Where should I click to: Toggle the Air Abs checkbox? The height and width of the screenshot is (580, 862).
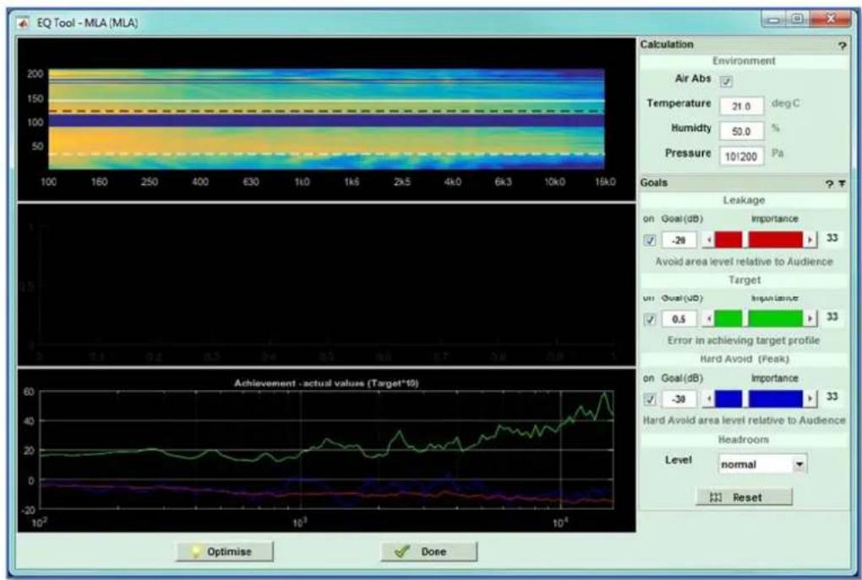click(726, 81)
